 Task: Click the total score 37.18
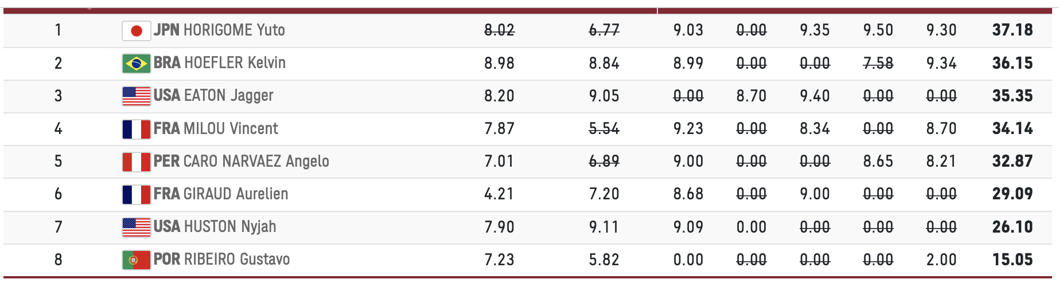tap(1013, 30)
